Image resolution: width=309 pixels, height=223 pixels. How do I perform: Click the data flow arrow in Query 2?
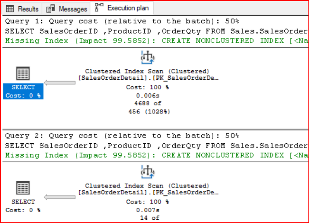coord(59,196)
